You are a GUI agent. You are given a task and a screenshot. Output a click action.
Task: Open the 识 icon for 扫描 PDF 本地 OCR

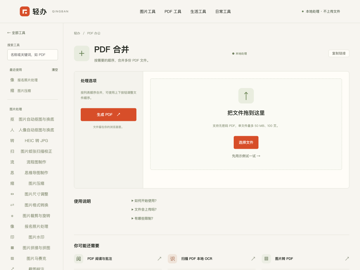click(x=172, y=259)
